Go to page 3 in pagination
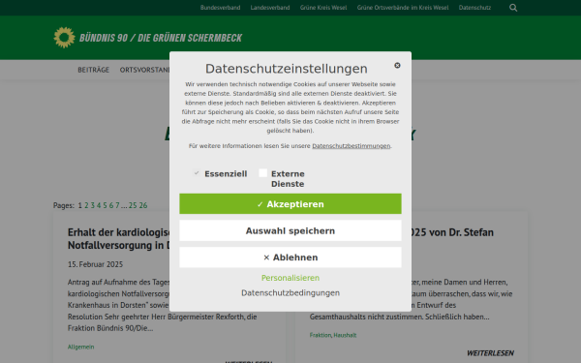 [93, 205]
